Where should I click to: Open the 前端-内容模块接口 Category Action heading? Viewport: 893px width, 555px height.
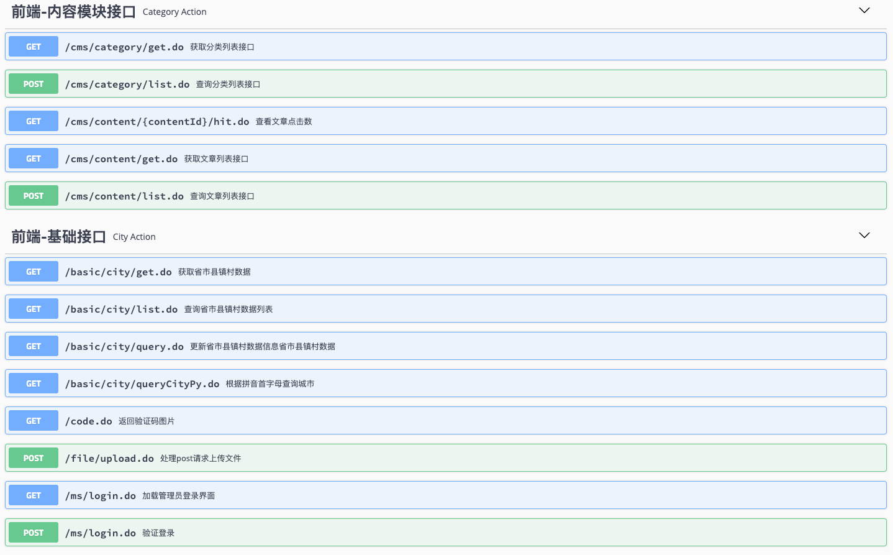(73, 12)
